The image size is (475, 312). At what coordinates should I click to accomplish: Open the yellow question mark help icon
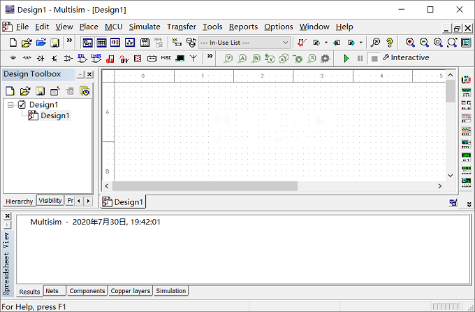pyautogui.click(x=390, y=43)
